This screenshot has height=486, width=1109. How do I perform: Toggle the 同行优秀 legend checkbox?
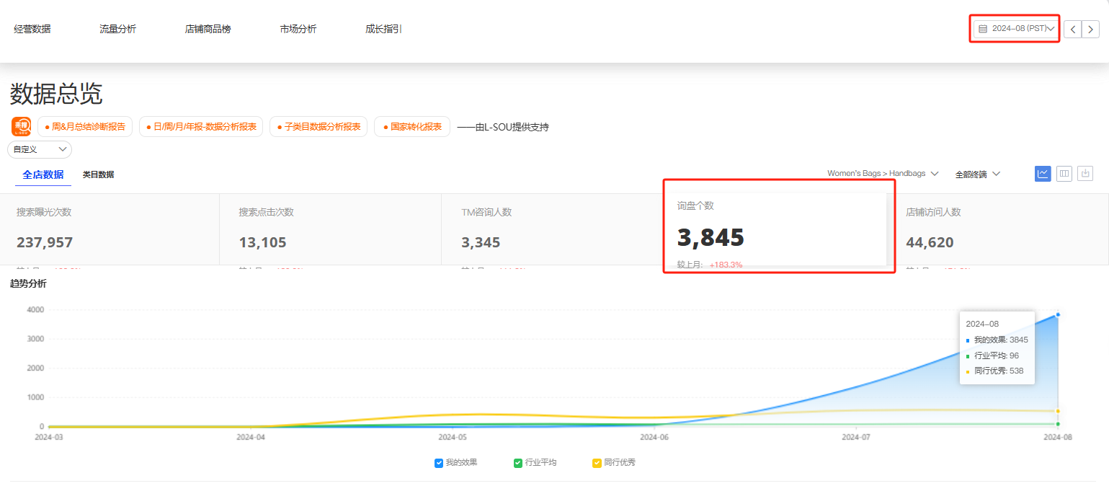(597, 463)
